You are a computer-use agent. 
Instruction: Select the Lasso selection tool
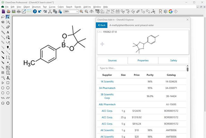(x=3, y=17)
